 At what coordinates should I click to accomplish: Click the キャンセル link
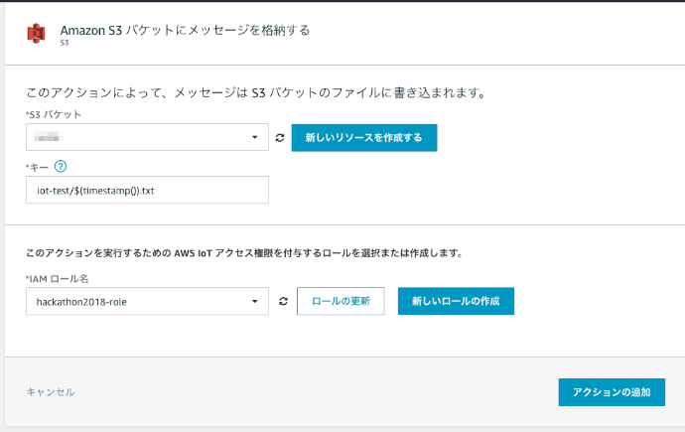coord(51,392)
